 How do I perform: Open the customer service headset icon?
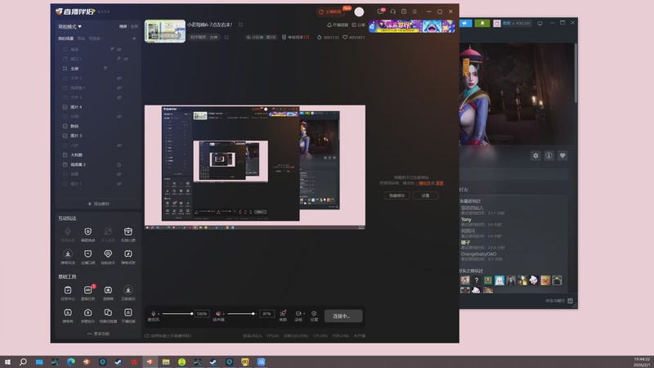click(x=393, y=11)
